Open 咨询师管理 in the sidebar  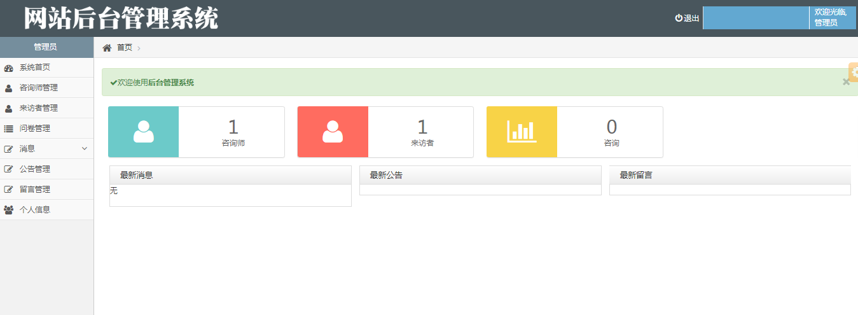[47, 88]
